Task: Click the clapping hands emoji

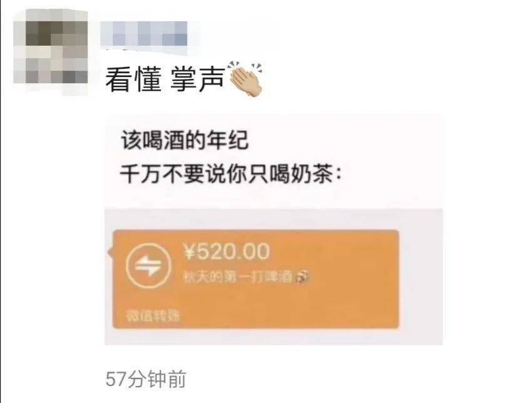Action: pos(245,79)
